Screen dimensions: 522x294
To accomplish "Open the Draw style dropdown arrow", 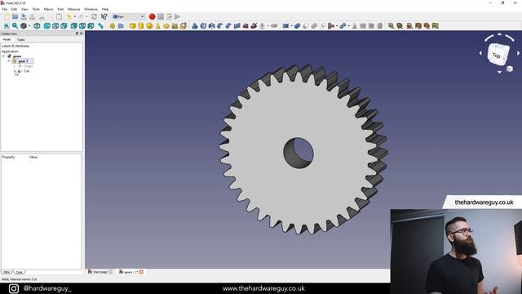I will pyautogui.click(x=29, y=25).
